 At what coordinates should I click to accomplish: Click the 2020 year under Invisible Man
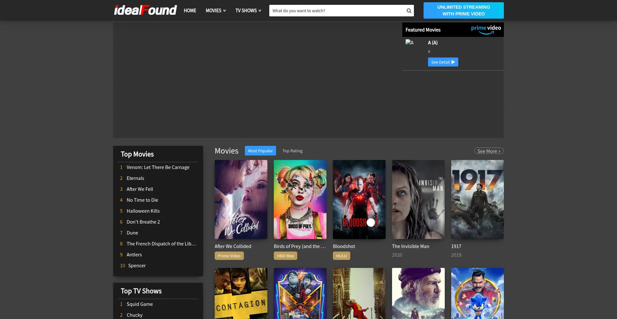coord(397,255)
